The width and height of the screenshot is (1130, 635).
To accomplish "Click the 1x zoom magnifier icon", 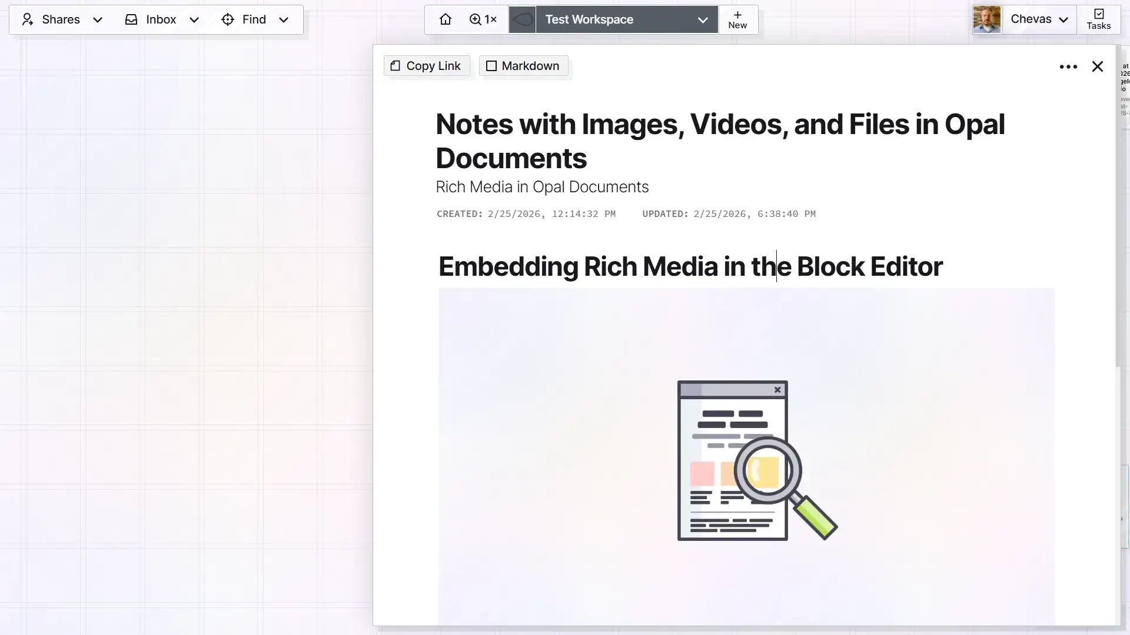I will (x=474, y=19).
